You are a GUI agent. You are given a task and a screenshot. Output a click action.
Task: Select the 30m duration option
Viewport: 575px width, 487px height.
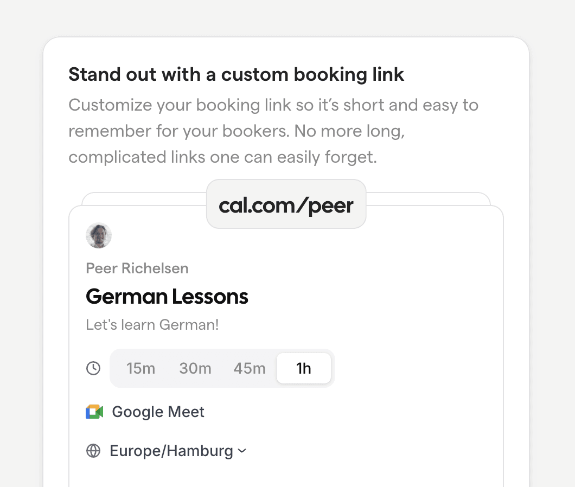[x=195, y=368]
